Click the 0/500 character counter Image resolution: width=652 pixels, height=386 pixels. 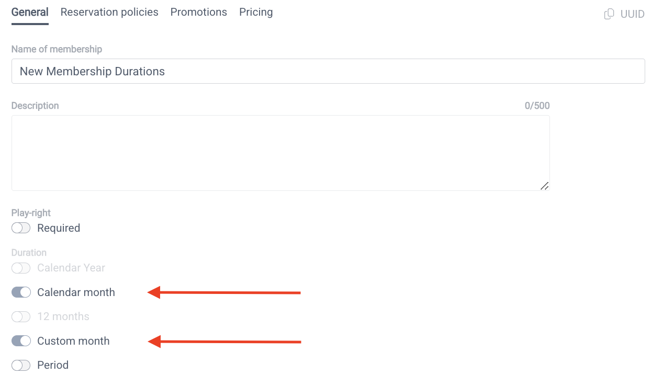point(537,106)
